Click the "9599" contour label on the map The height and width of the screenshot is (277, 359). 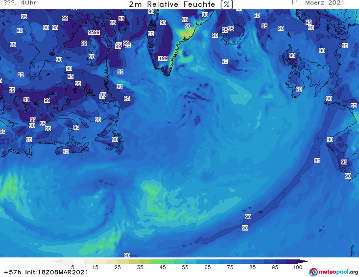click(x=94, y=32)
